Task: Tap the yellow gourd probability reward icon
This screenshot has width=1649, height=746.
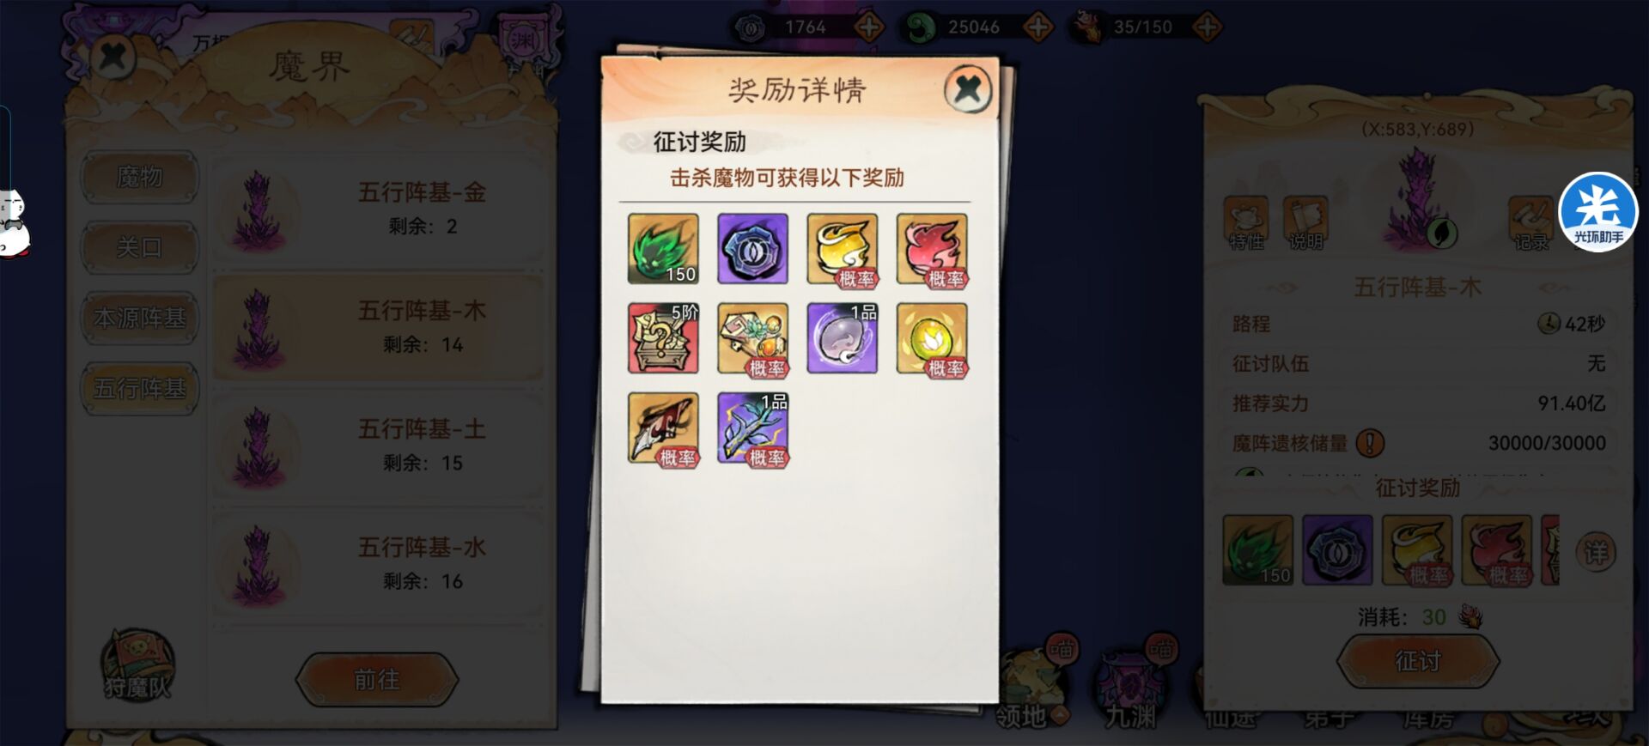Action: 843,249
